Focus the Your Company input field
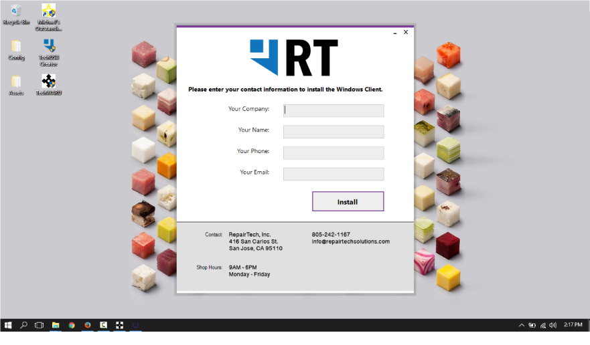Viewport: 590px width, 345px height. point(334,110)
